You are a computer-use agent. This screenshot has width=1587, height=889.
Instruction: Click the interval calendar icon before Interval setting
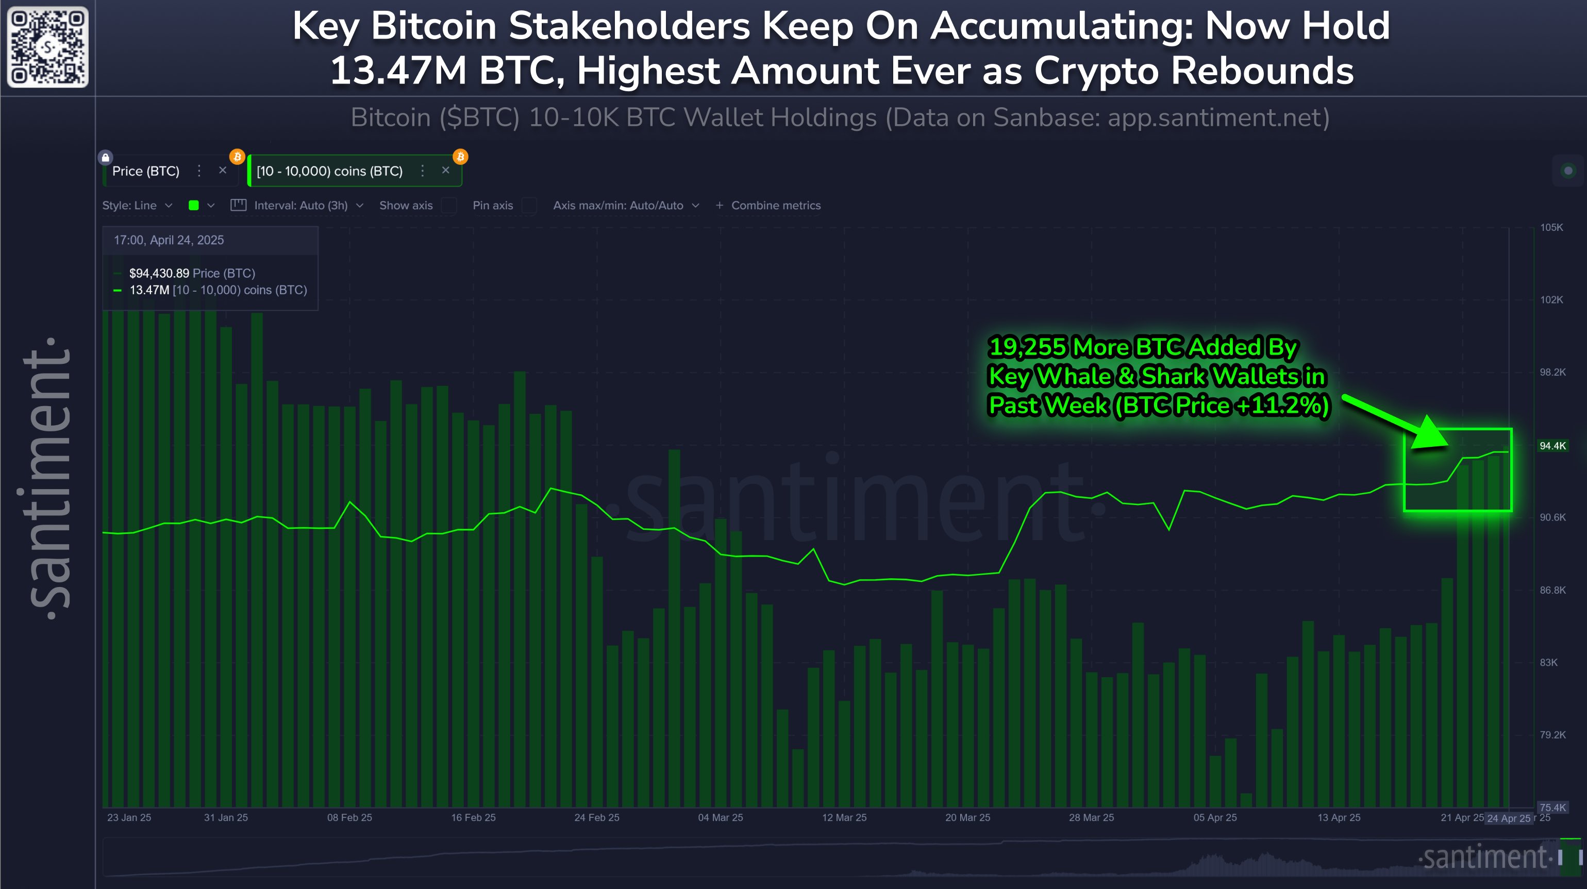[239, 206]
